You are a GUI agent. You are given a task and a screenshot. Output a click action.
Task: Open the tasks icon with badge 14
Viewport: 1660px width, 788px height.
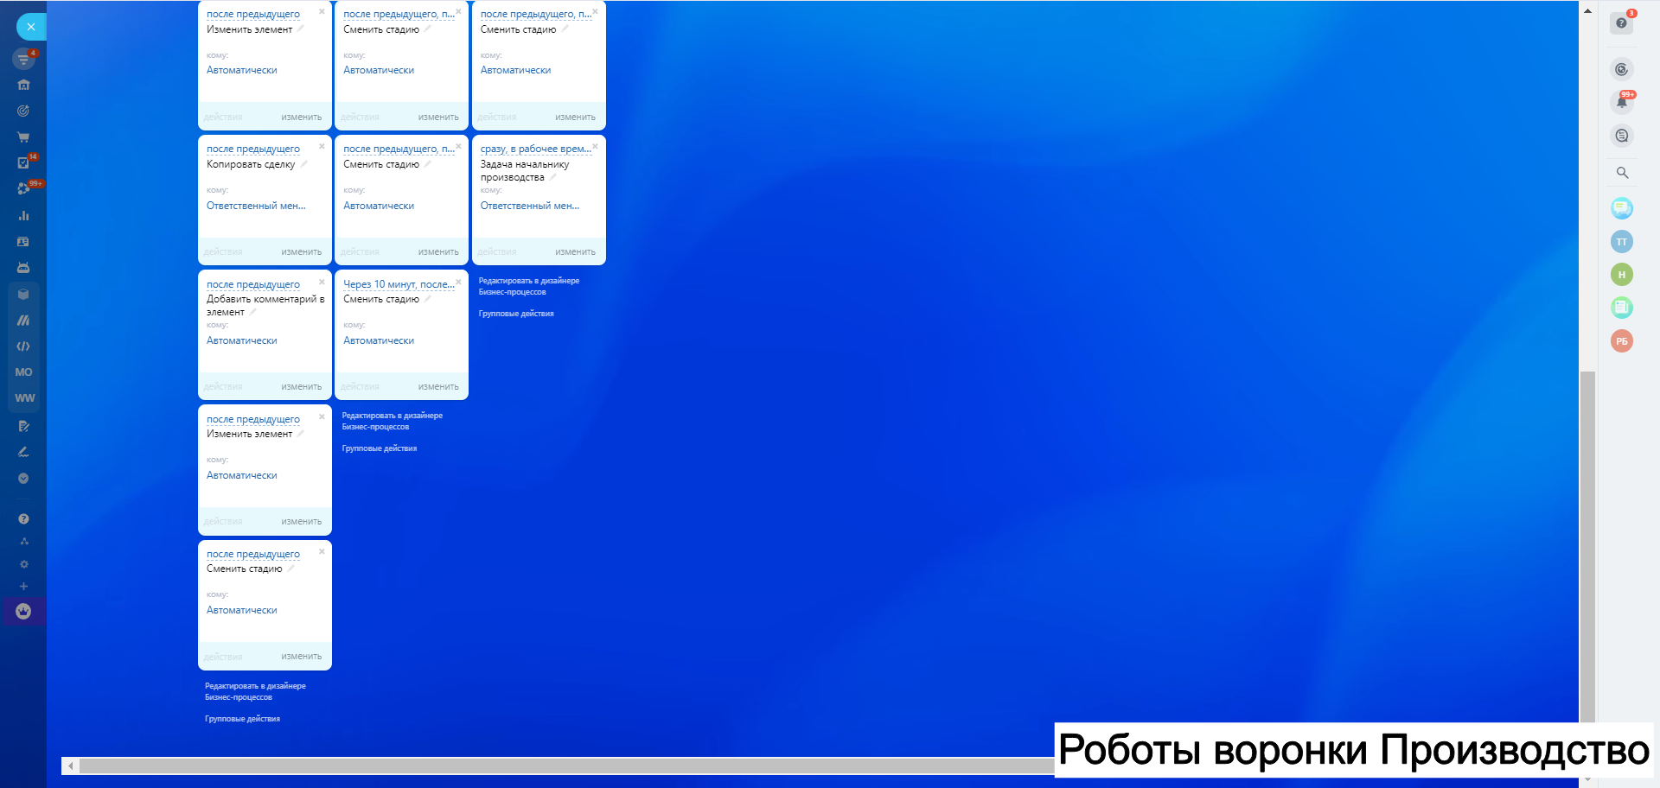[x=23, y=162]
